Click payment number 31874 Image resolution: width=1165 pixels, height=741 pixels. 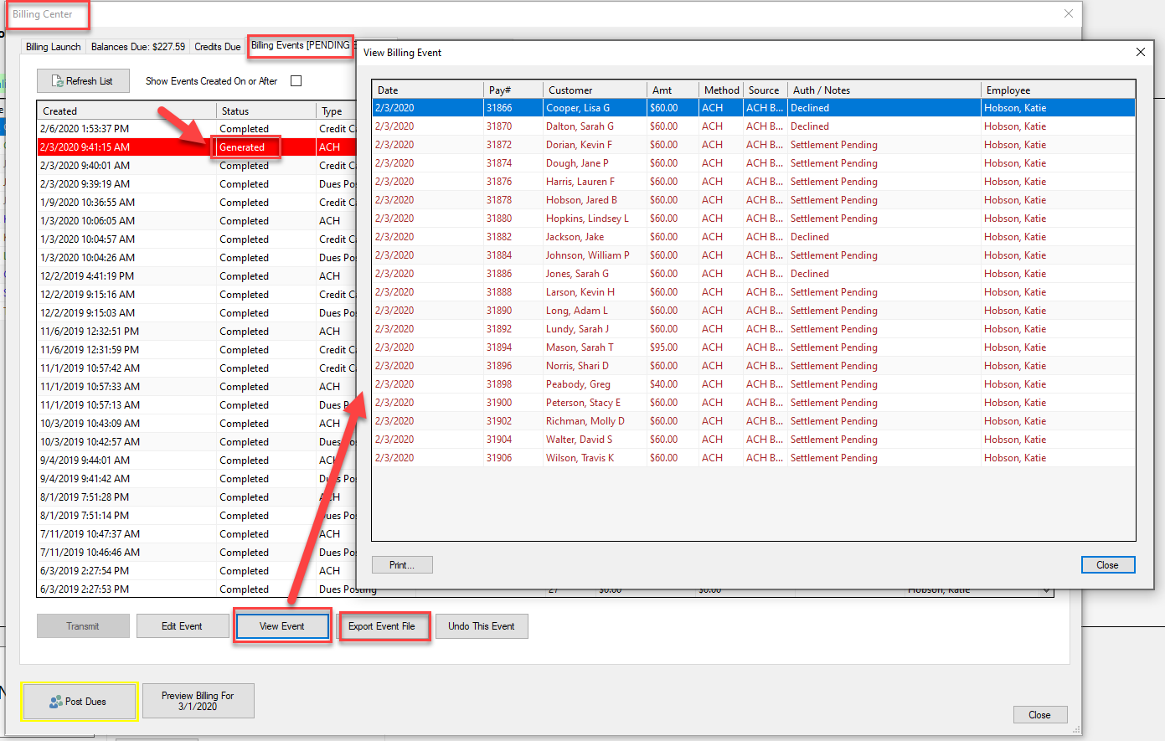point(499,163)
